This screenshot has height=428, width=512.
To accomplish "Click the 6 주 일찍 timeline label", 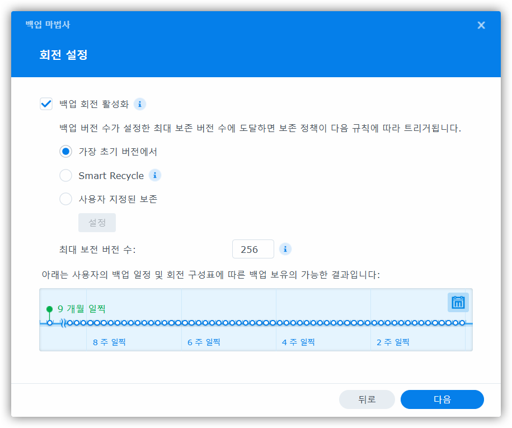I will coord(204,342).
